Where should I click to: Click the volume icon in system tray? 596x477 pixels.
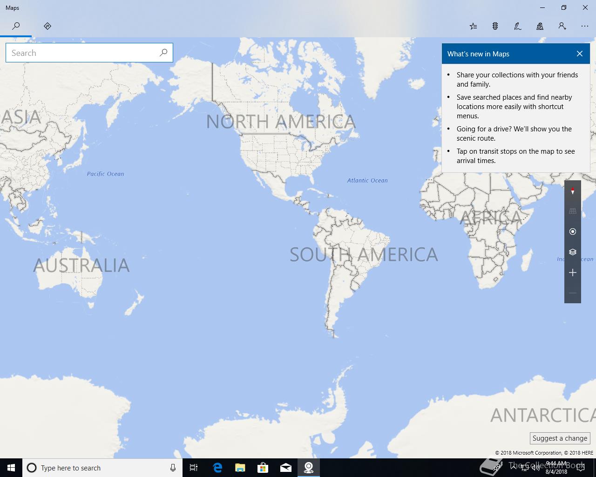pos(536,468)
